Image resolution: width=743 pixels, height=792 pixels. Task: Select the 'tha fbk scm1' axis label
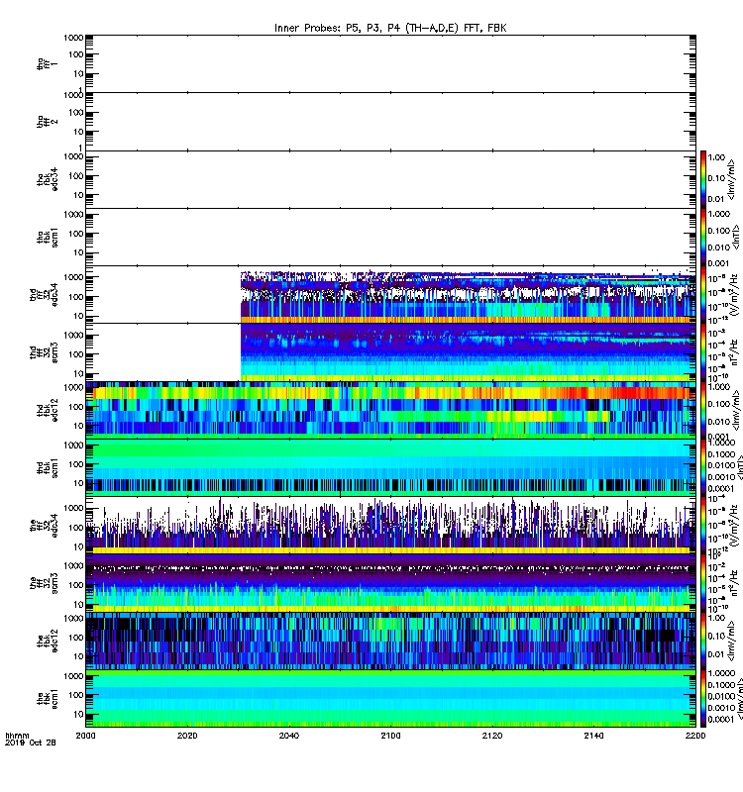[x=47, y=237]
